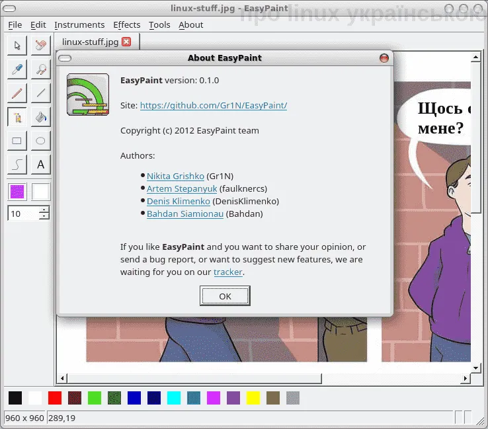Select the magnifier zoom tool
Screen dimensions: 488x429
(x=41, y=69)
